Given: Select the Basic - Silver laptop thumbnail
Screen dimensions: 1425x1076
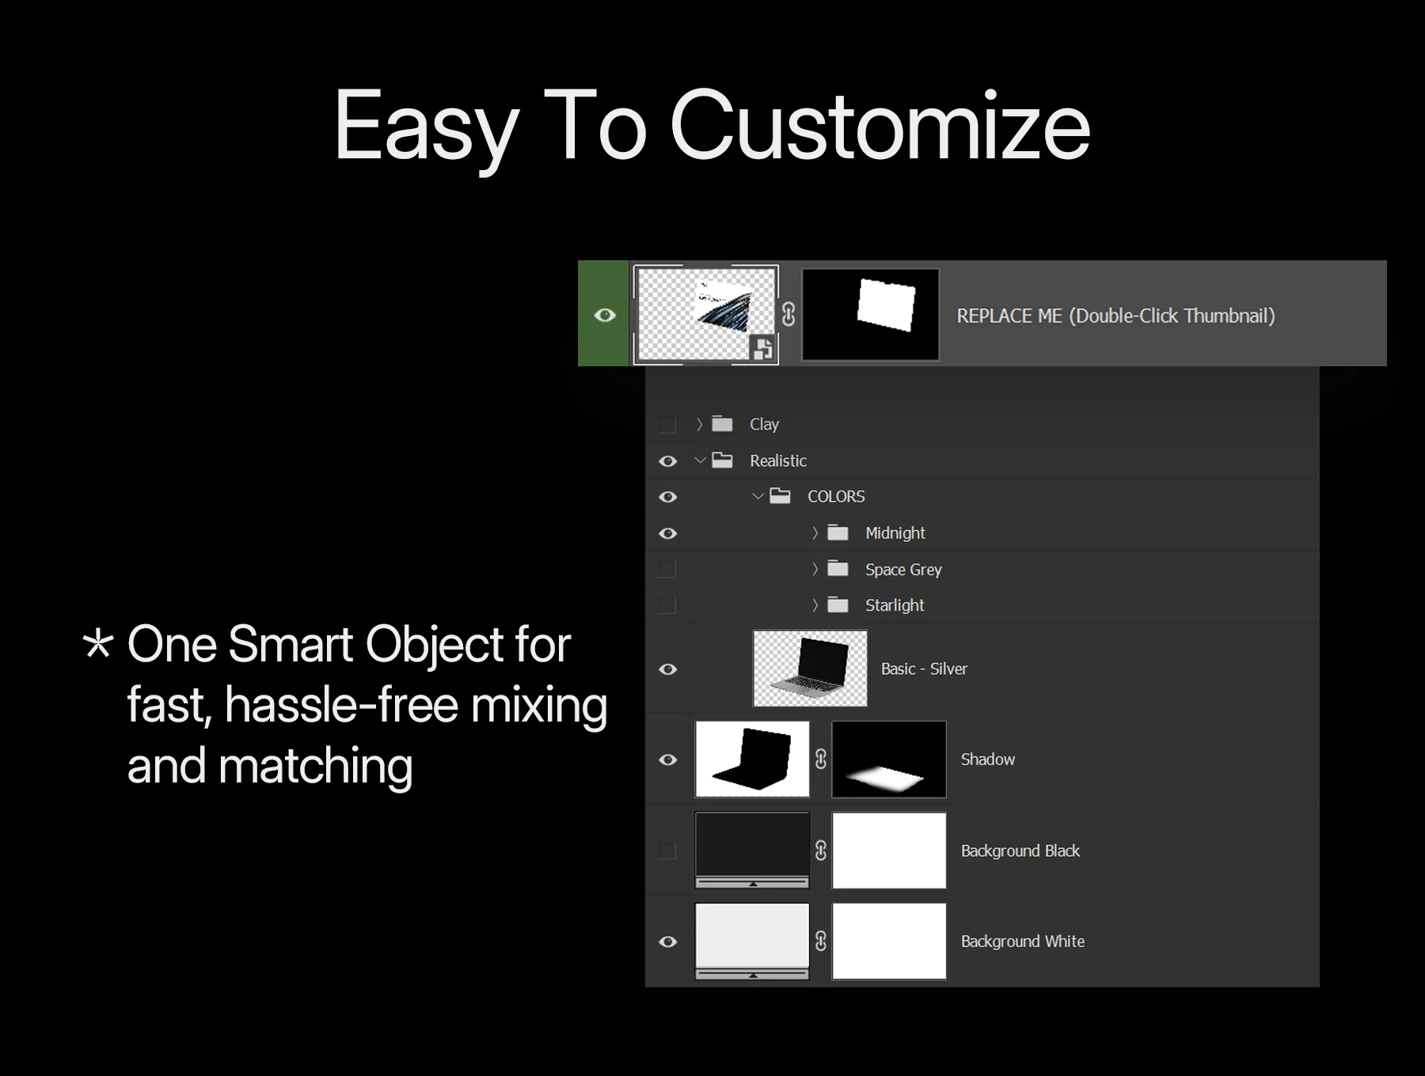Looking at the screenshot, I should (x=810, y=669).
